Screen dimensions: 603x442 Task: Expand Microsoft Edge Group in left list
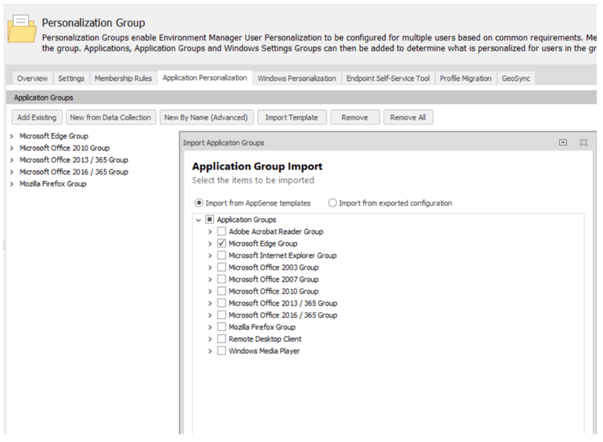point(11,136)
